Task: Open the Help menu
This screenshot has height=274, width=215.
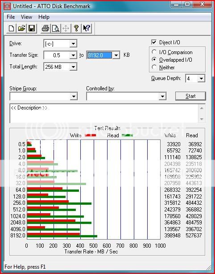Action: (44, 17)
